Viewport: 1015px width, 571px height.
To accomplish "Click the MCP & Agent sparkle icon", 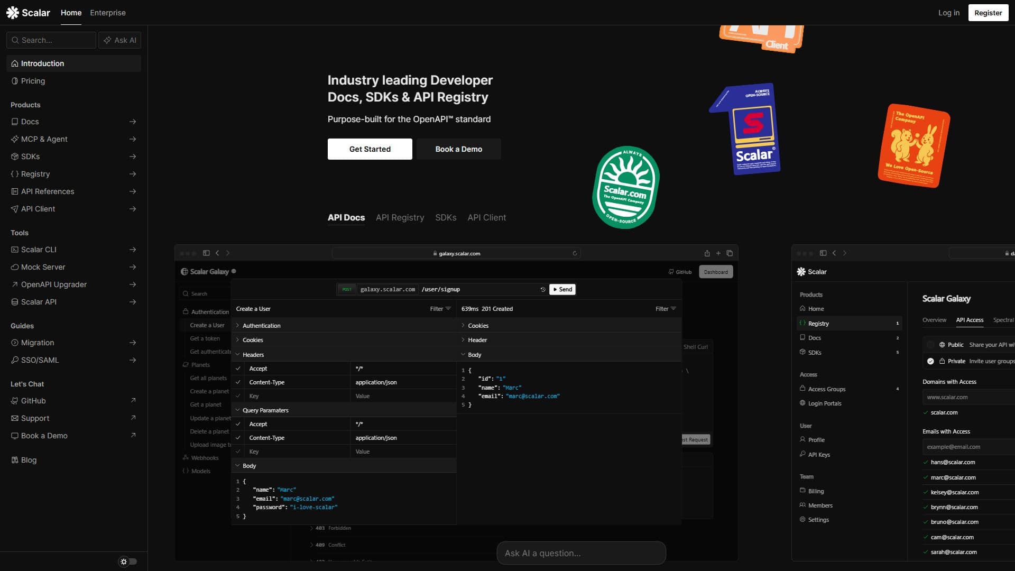I will (15, 139).
